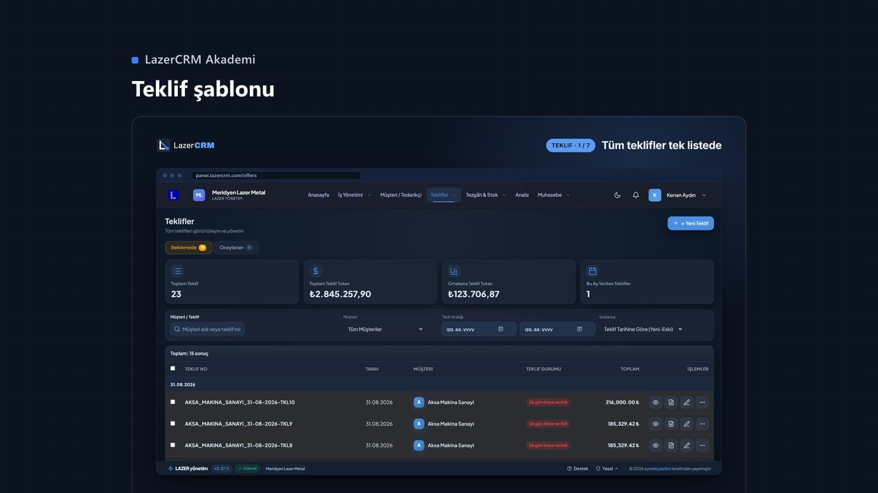878x493 pixels.
Task: Click the Kenan Aydın user avatar
Action: pyautogui.click(x=655, y=195)
